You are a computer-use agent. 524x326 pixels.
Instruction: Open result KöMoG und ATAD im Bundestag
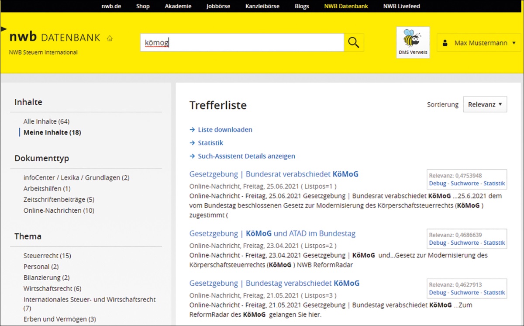pyautogui.click(x=272, y=233)
